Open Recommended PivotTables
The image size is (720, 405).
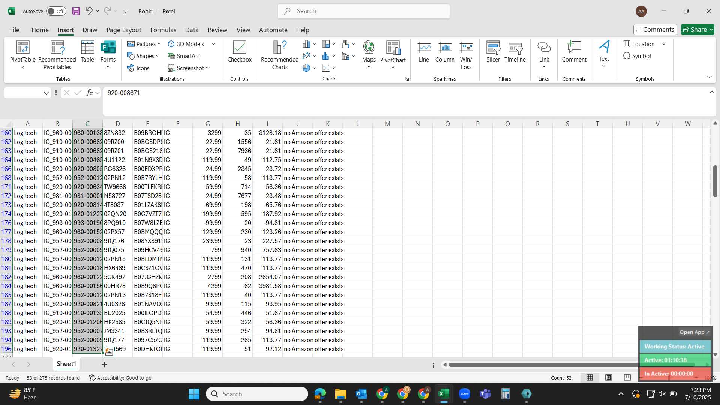[x=57, y=55]
